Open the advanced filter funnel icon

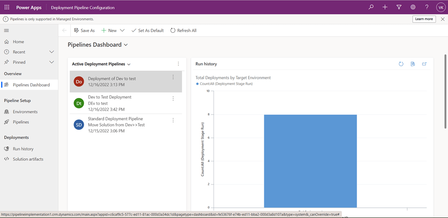click(x=399, y=7)
